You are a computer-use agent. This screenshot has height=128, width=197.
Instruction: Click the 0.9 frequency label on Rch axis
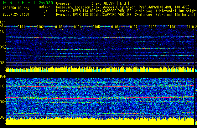pos(2,101)
